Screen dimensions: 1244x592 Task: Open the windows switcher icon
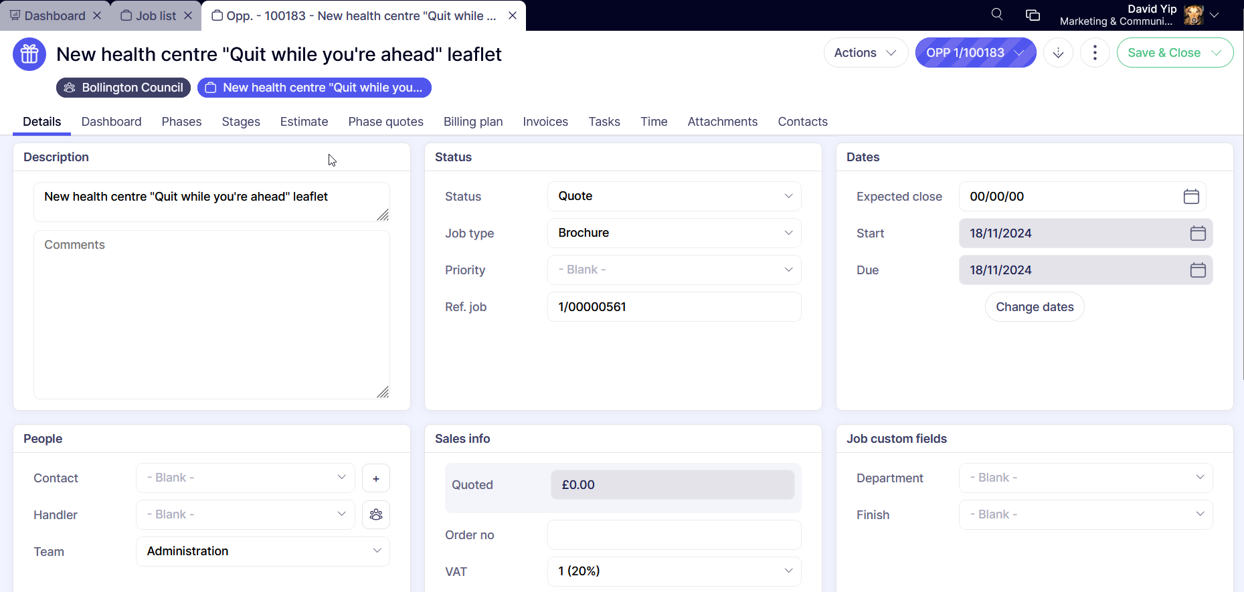point(1033,15)
